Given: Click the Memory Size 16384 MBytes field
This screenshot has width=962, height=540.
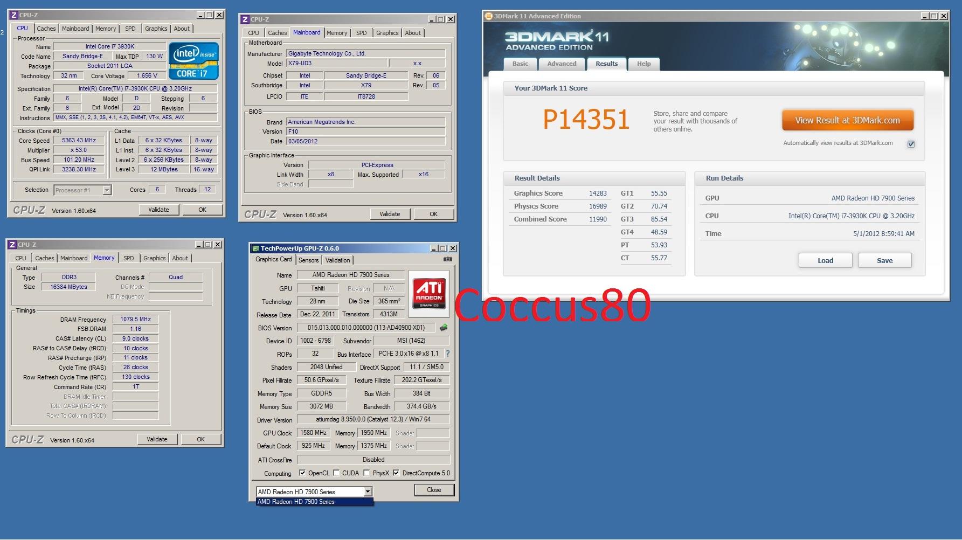Looking at the screenshot, I should coord(68,287).
